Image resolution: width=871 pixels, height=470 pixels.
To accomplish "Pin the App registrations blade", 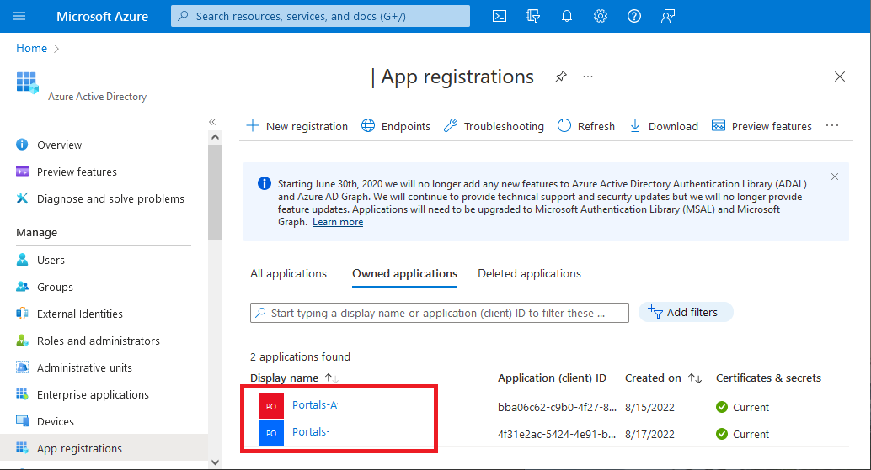I will tap(561, 77).
